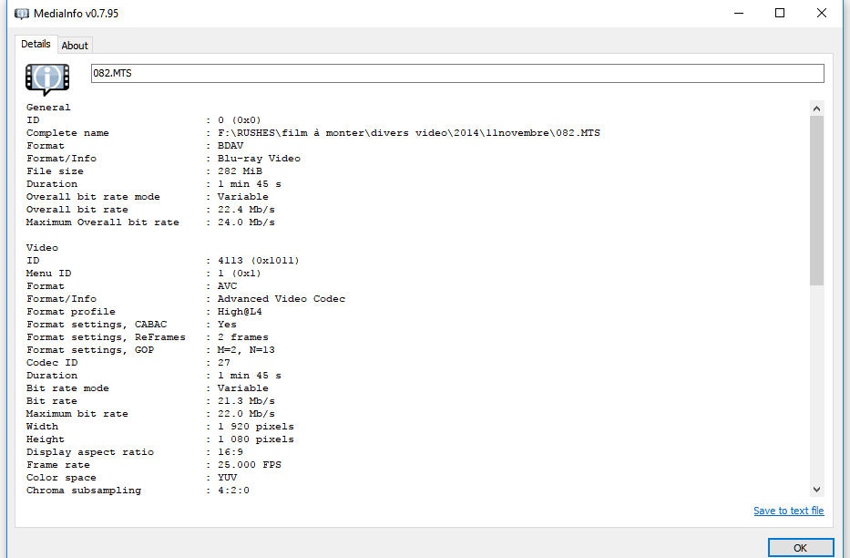Click the Complete name file path value

point(409,133)
